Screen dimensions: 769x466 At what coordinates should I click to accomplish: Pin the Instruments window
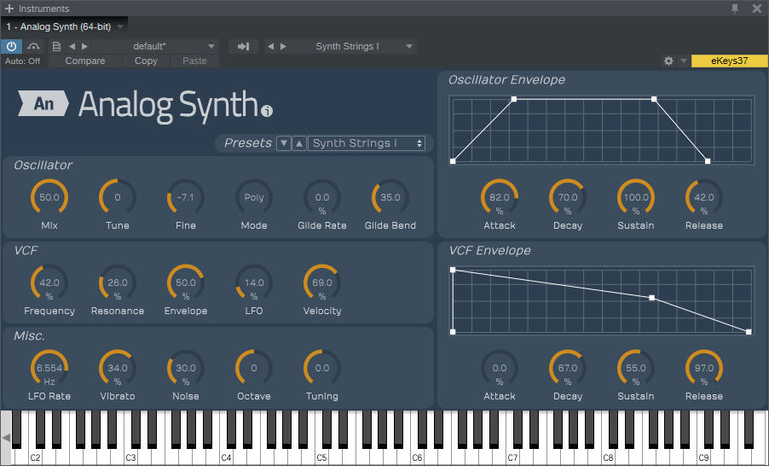click(735, 9)
